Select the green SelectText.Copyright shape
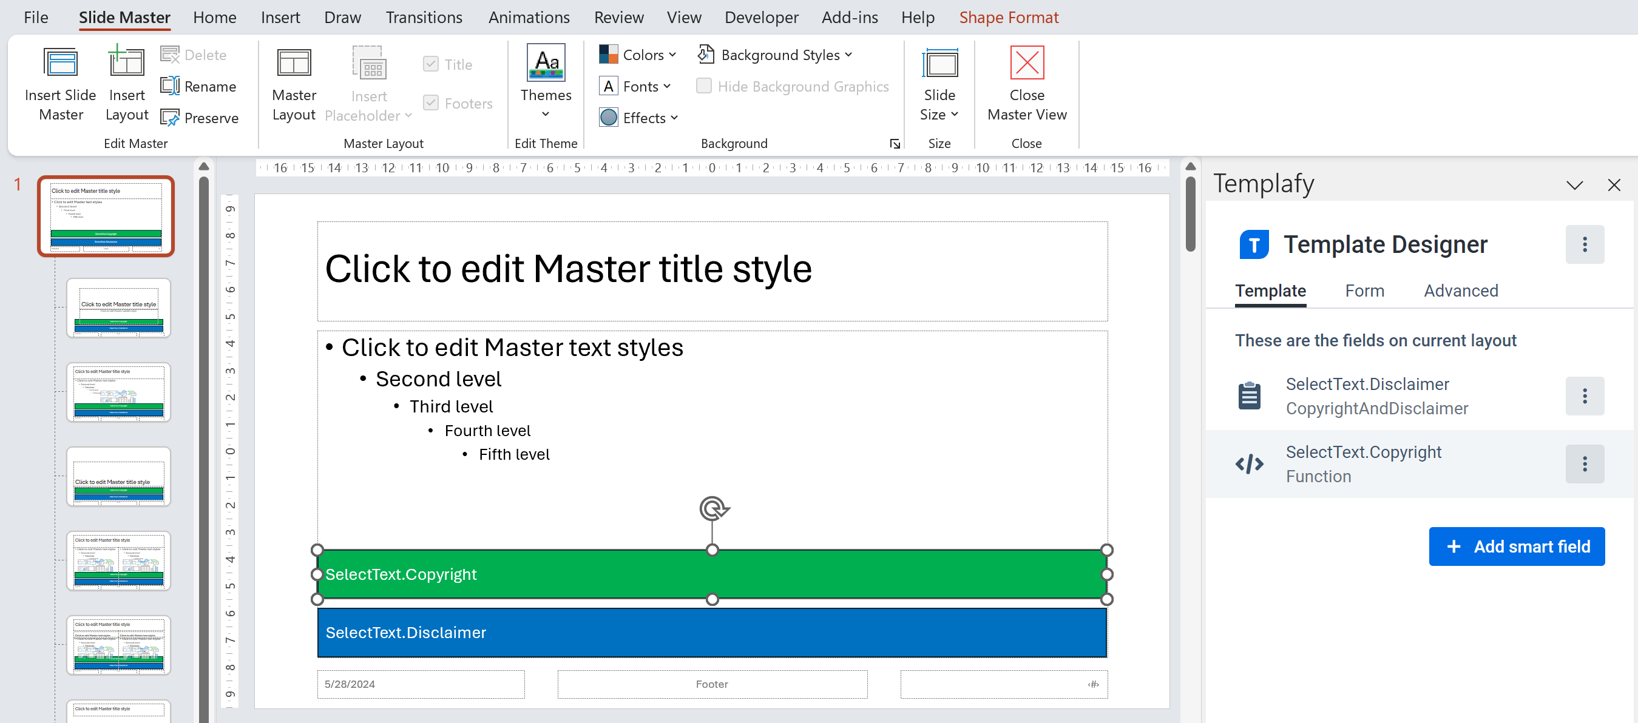Screen dimensions: 1638x723 (711, 574)
